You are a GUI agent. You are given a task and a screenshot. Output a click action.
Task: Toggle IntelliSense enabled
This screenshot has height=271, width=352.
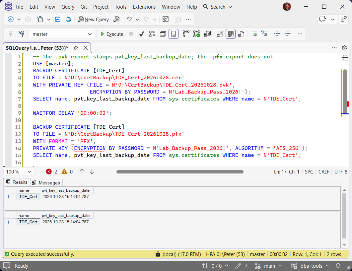coord(174,34)
